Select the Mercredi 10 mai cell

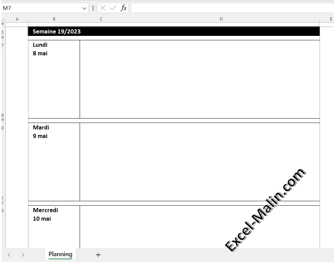click(54, 227)
